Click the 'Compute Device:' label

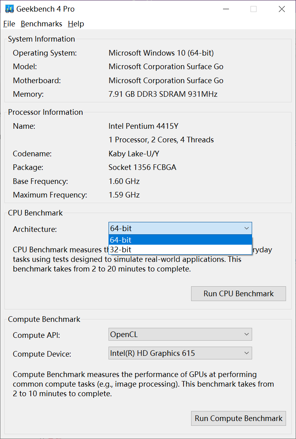click(42, 354)
